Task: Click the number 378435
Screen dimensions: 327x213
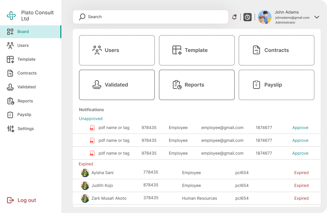Action: [x=151, y=198]
